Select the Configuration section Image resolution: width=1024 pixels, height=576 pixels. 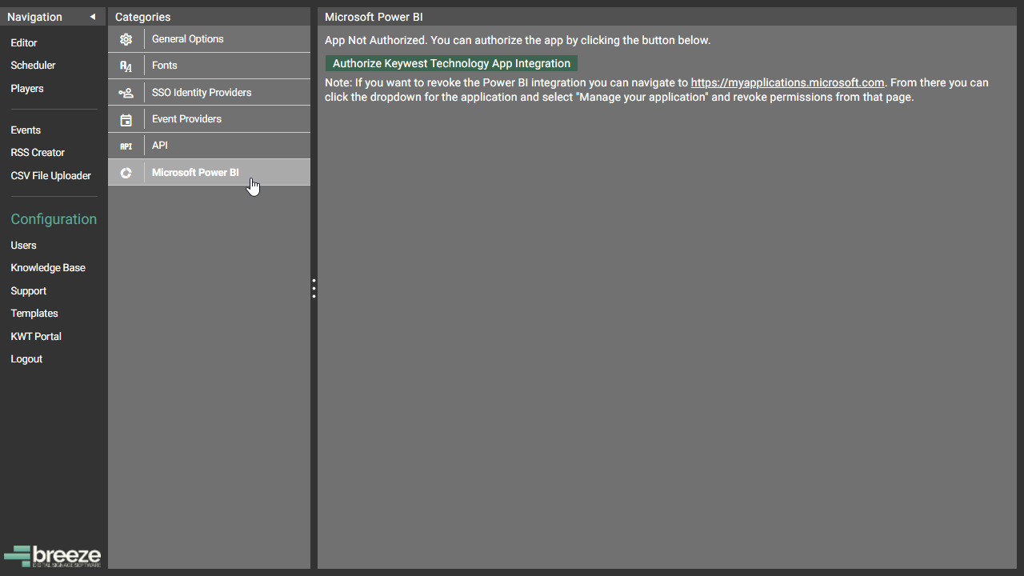point(54,219)
